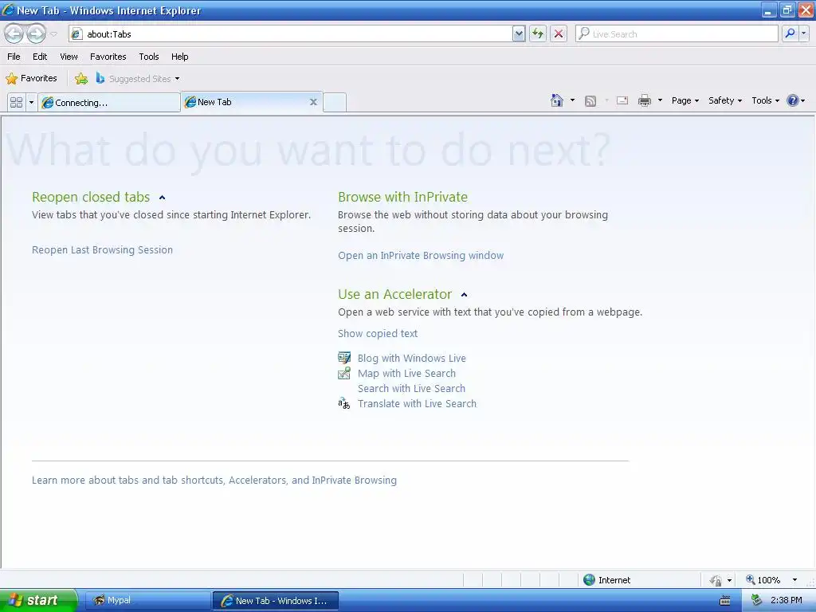Click Translate with Live Search link
816x612 pixels.
(x=417, y=403)
